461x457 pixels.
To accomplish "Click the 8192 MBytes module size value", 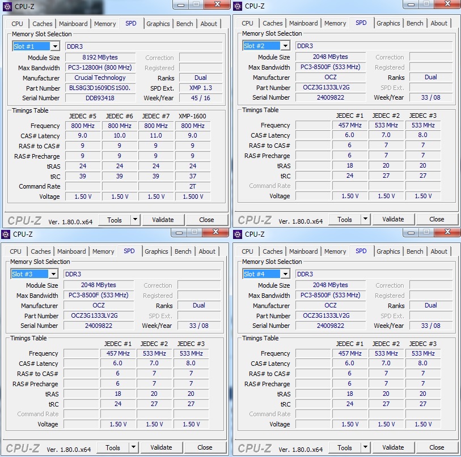I will pos(100,57).
